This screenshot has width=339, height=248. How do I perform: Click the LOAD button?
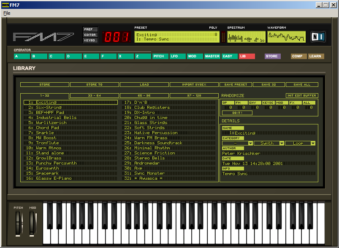pyautogui.click(x=144, y=84)
